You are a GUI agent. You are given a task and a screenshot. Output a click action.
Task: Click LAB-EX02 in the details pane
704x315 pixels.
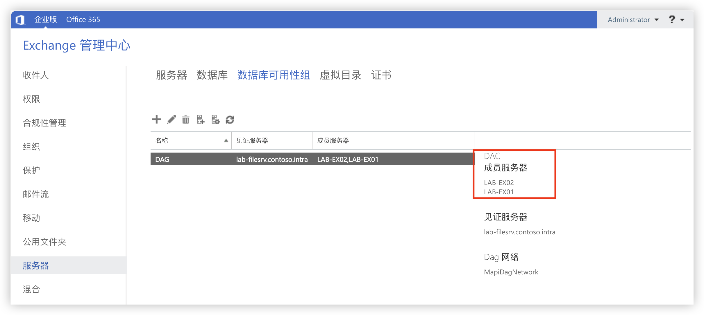[x=499, y=183]
